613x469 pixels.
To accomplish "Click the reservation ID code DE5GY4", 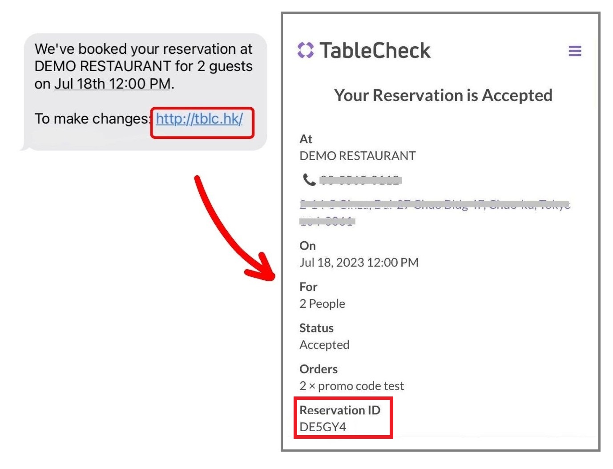I will point(323,427).
